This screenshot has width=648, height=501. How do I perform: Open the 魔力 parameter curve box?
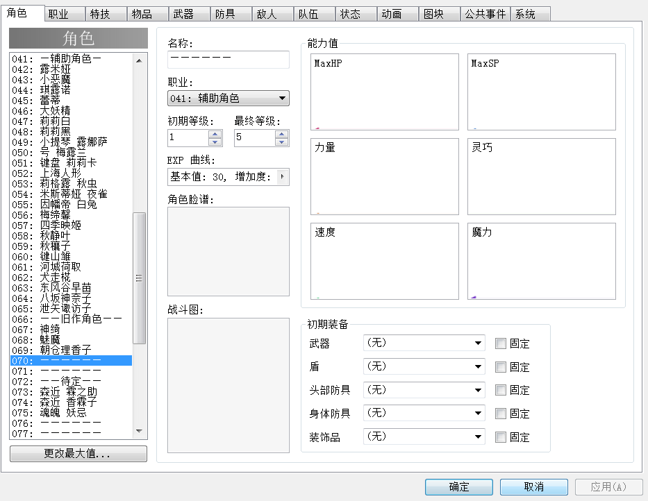(541, 261)
